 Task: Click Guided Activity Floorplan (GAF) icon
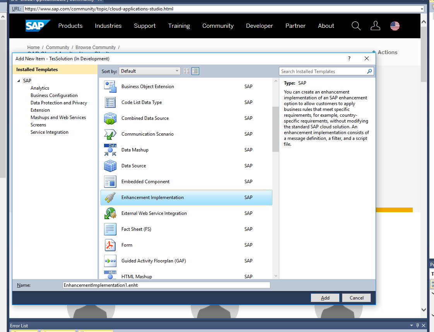pyautogui.click(x=110, y=261)
